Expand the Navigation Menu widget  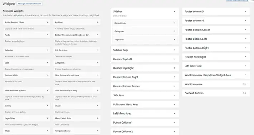(77, 131)
